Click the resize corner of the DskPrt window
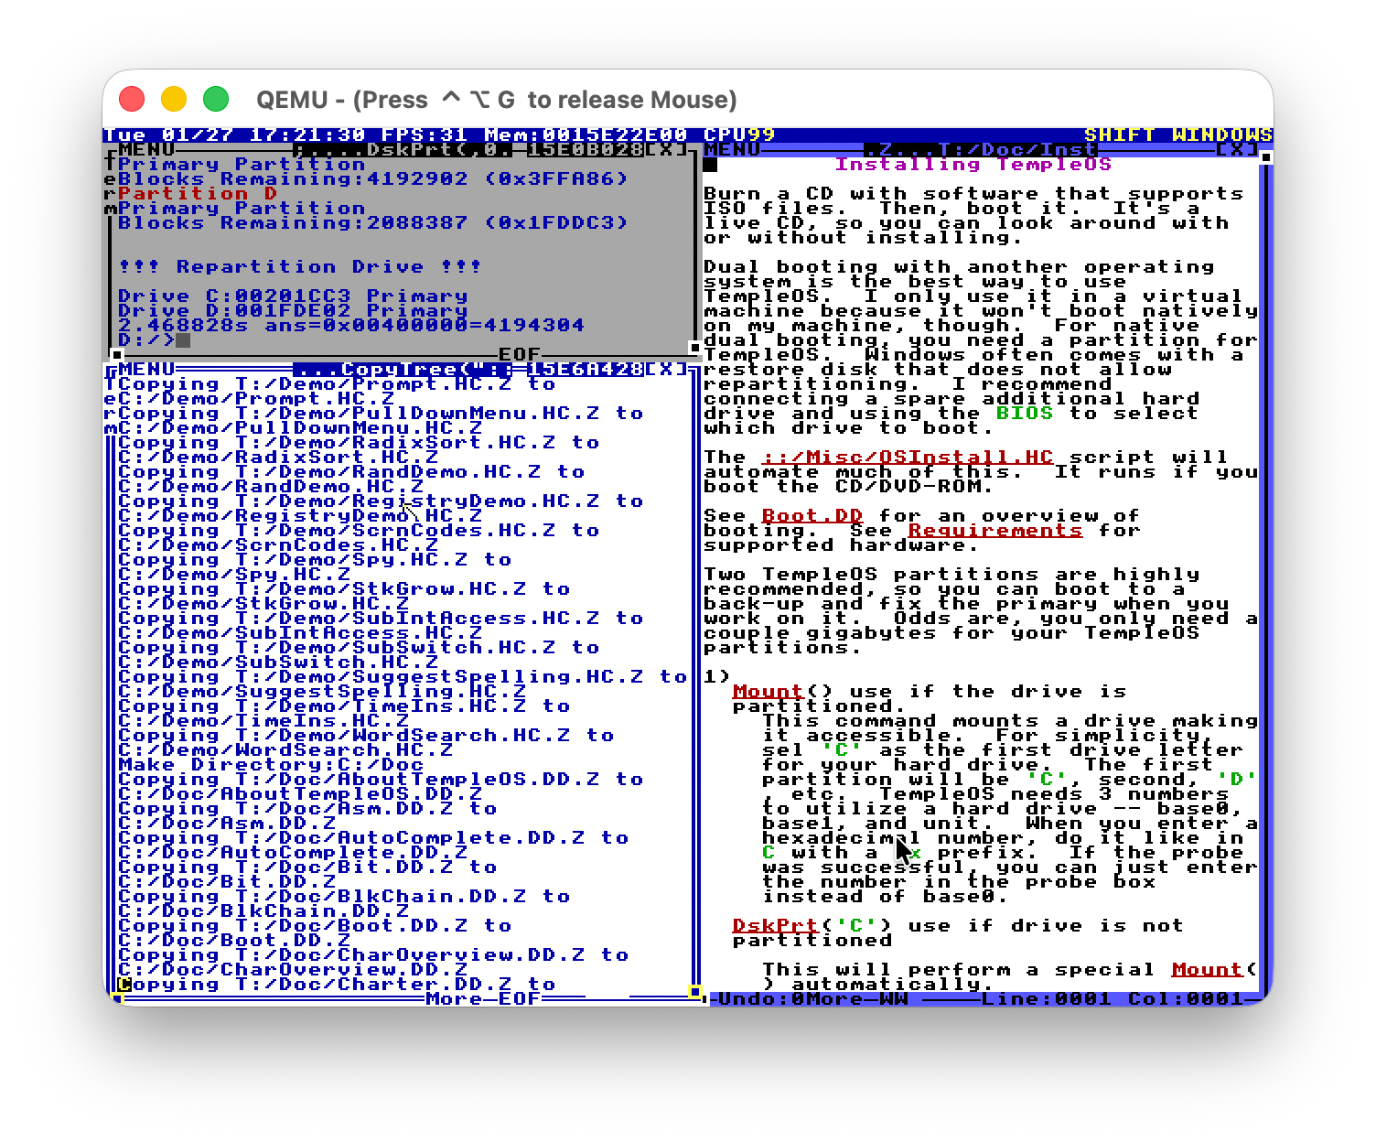This screenshot has width=1376, height=1142. pos(694,348)
